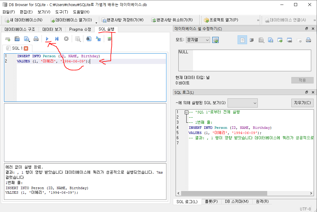
Task: Set cell to NULL icon
Action: coord(299,40)
